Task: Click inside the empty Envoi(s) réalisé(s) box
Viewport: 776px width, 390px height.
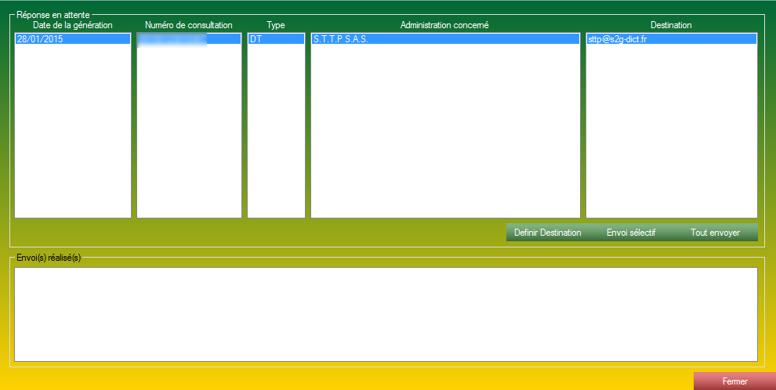Action: (386, 314)
